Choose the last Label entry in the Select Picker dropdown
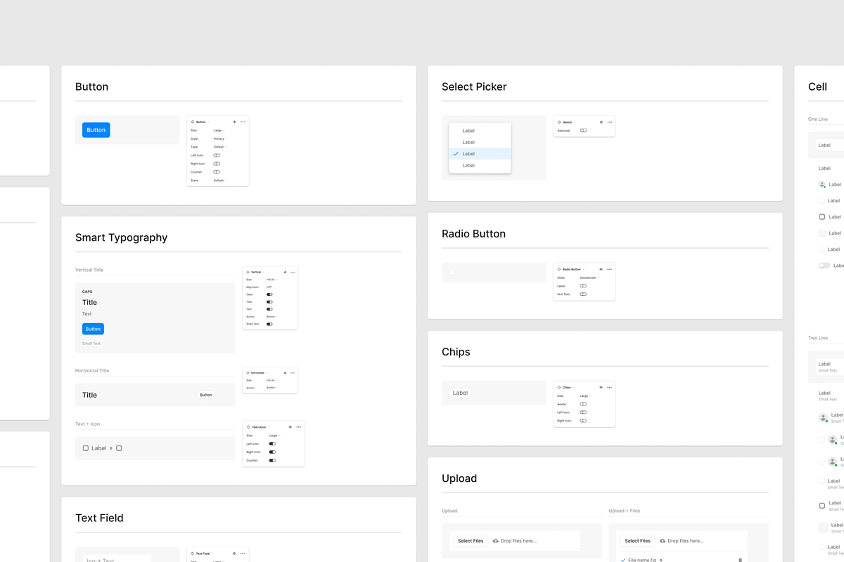 point(468,165)
